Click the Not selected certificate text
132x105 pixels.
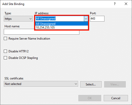click(13, 84)
